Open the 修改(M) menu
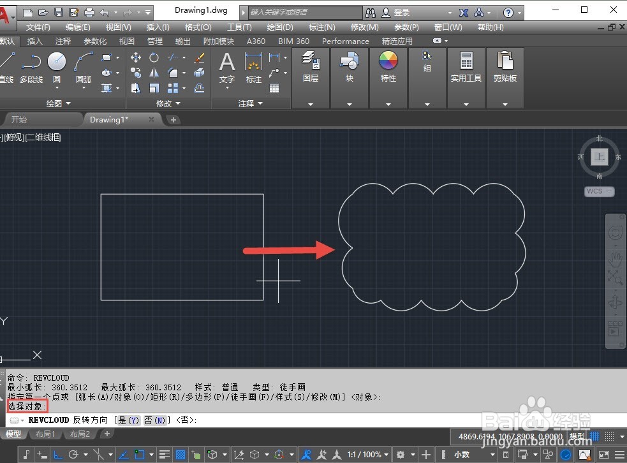627x463 pixels. pyautogui.click(x=364, y=27)
